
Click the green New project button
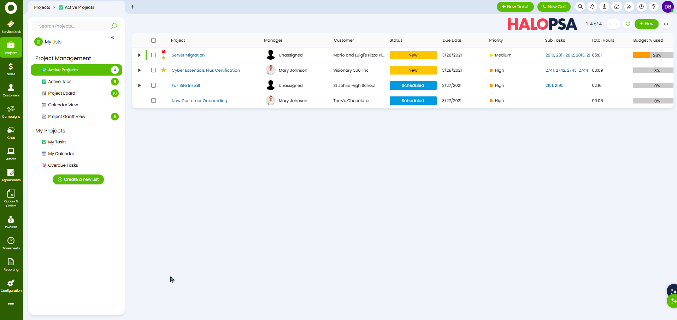(646, 24)
